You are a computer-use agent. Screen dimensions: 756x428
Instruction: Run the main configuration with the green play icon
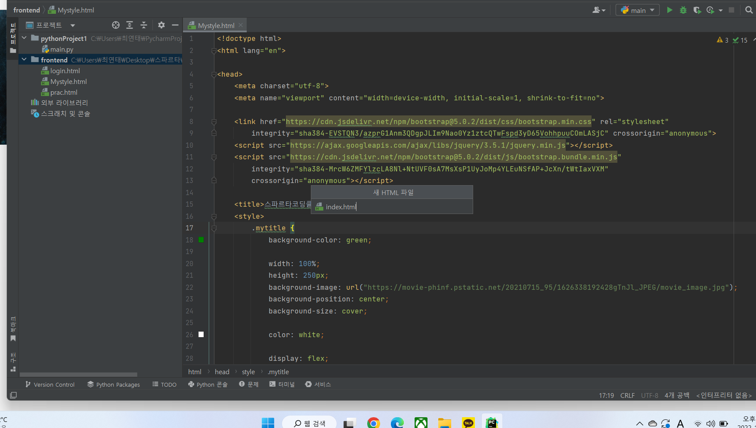669,10
